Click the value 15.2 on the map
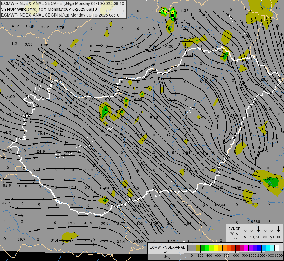The width and height of the screenshot is (284, 261). (72, 223)
